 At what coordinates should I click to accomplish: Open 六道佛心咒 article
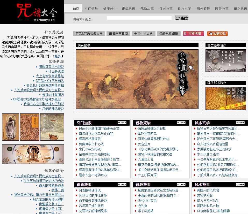coord(146,159)
